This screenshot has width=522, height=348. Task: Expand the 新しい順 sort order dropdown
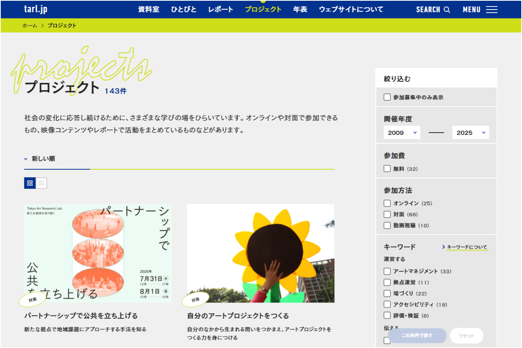click(40, 159)
